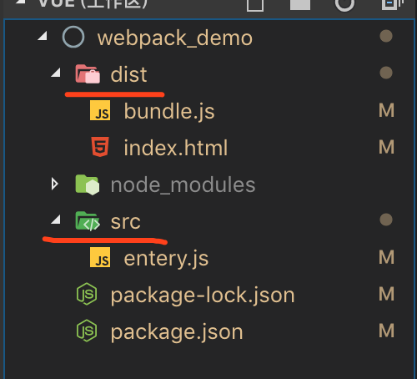Click the green src code folder icon

[x=88, y=221]
